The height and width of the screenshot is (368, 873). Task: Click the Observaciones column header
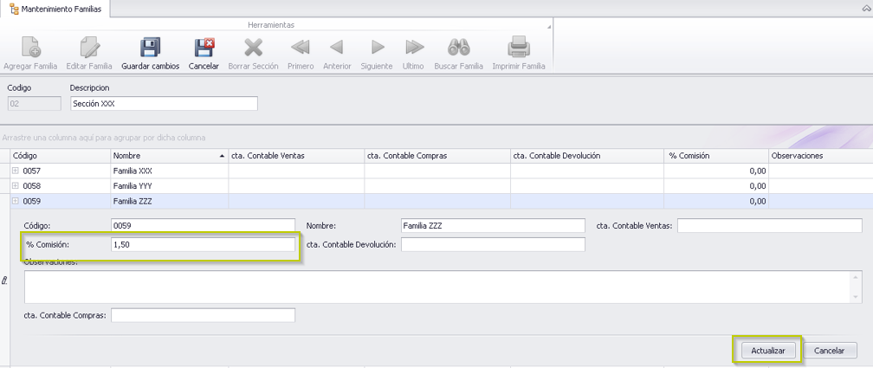pos(821,156)
